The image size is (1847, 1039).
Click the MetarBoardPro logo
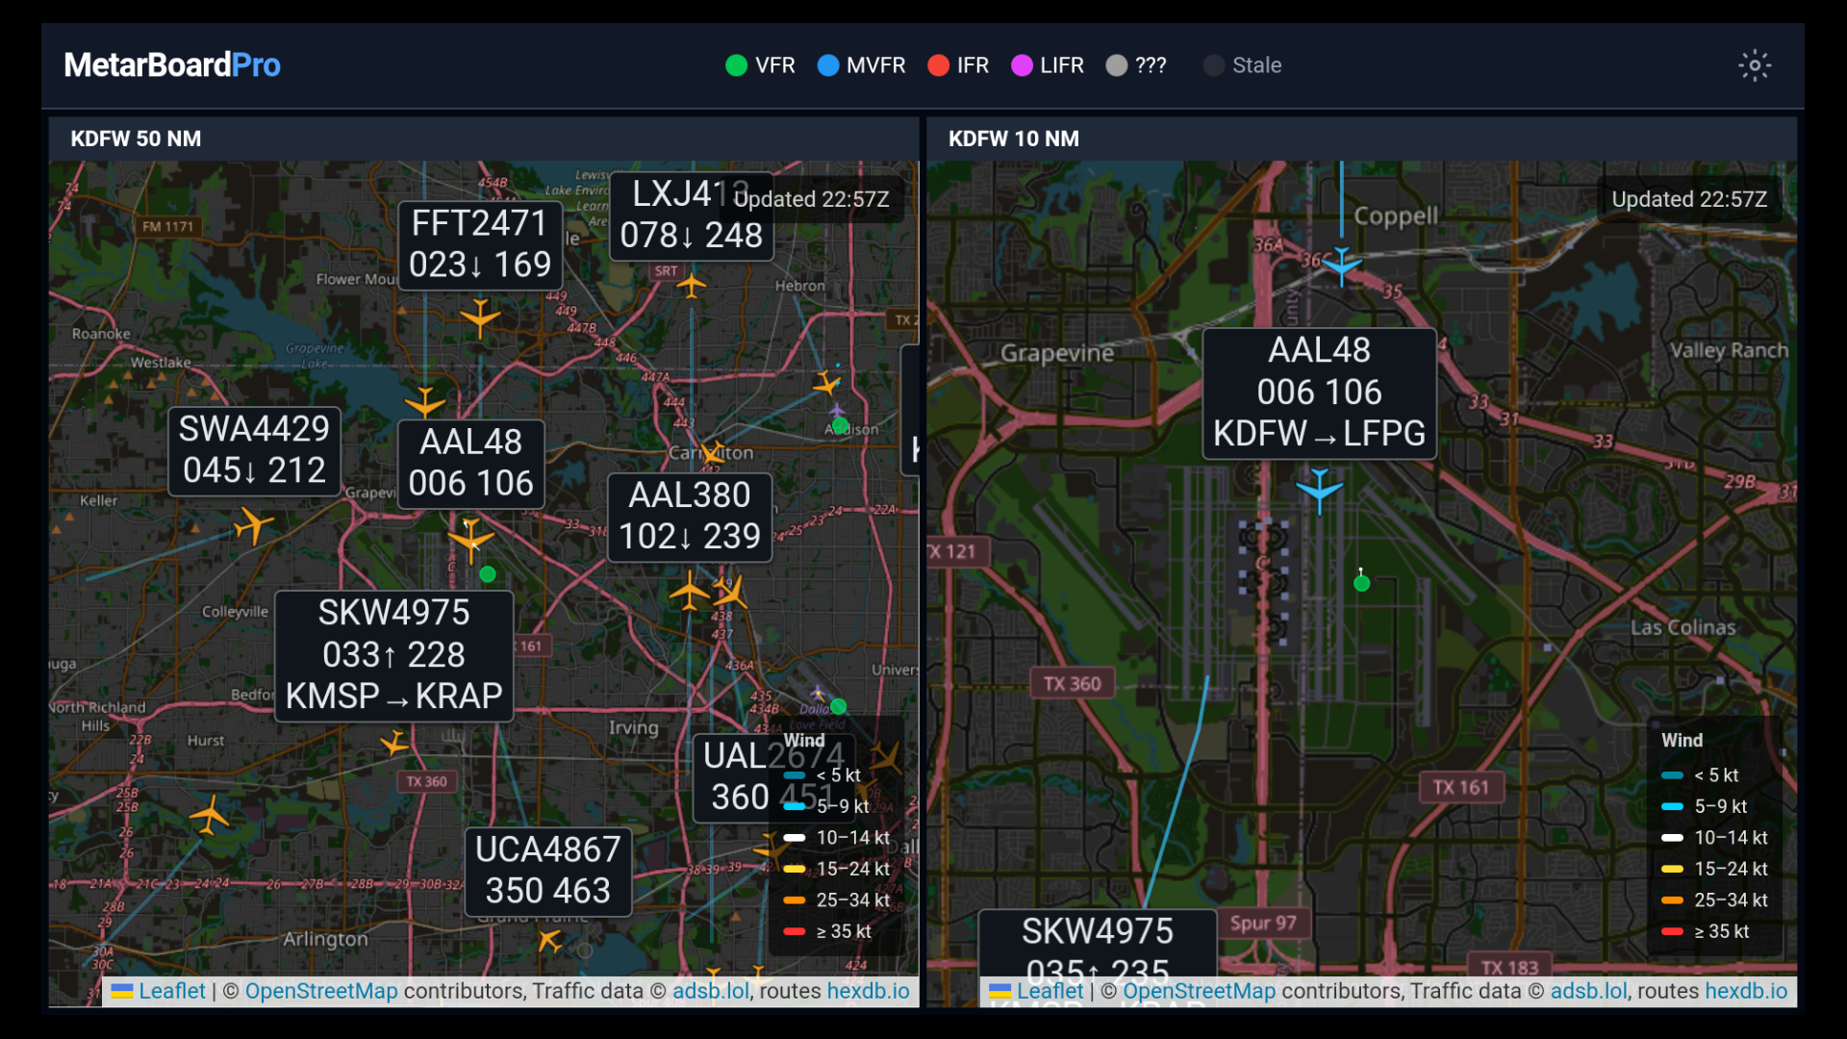172,65
